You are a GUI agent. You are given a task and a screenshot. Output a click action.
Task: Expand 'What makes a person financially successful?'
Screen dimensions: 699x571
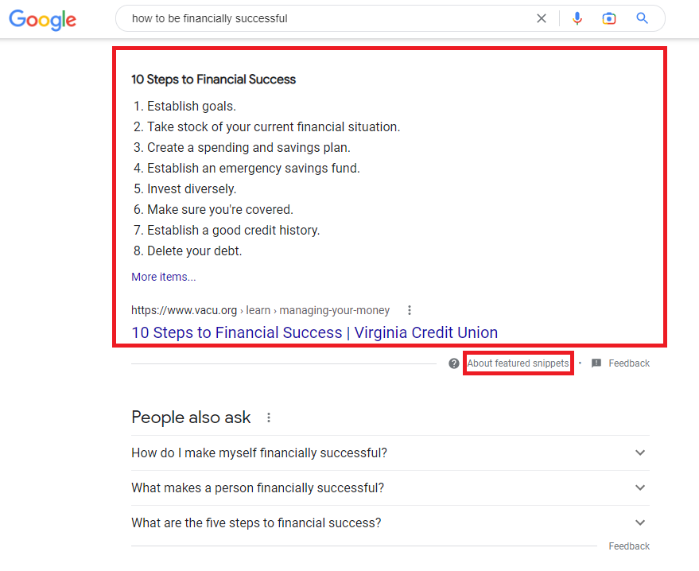[x=640, y=487]
